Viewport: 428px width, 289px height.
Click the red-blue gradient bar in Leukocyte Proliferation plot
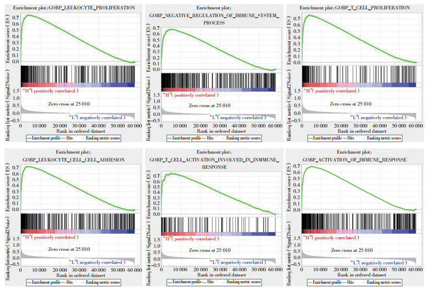pos(77,85)
